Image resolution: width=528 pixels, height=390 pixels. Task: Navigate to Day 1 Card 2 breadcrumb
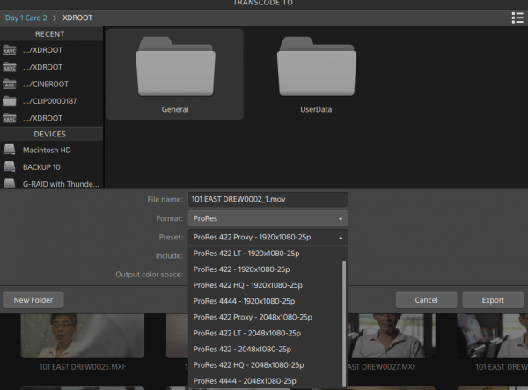26,18
